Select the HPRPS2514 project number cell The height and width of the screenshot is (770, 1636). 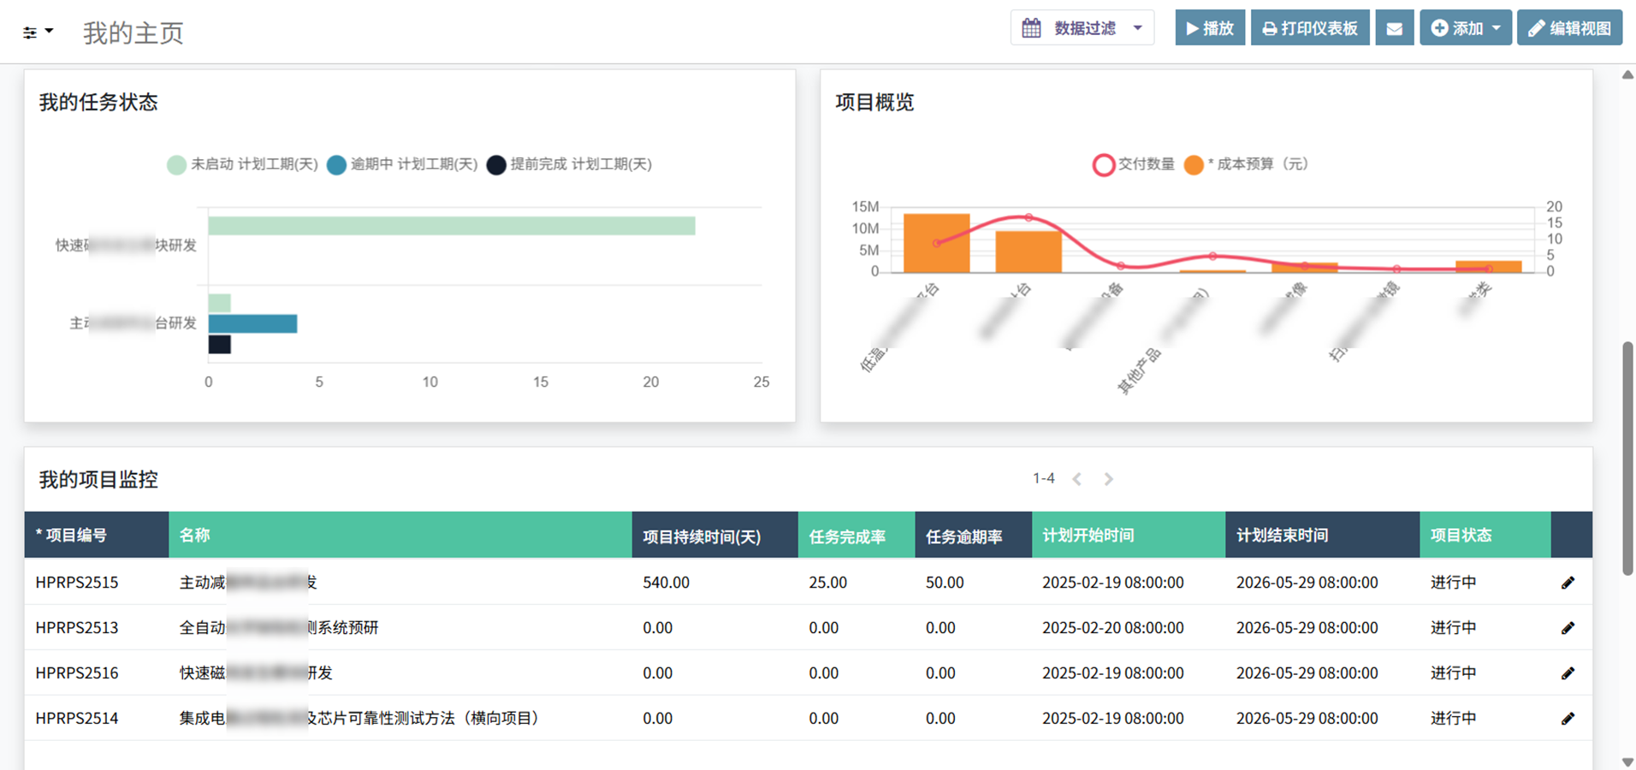[x=77, y=719]
